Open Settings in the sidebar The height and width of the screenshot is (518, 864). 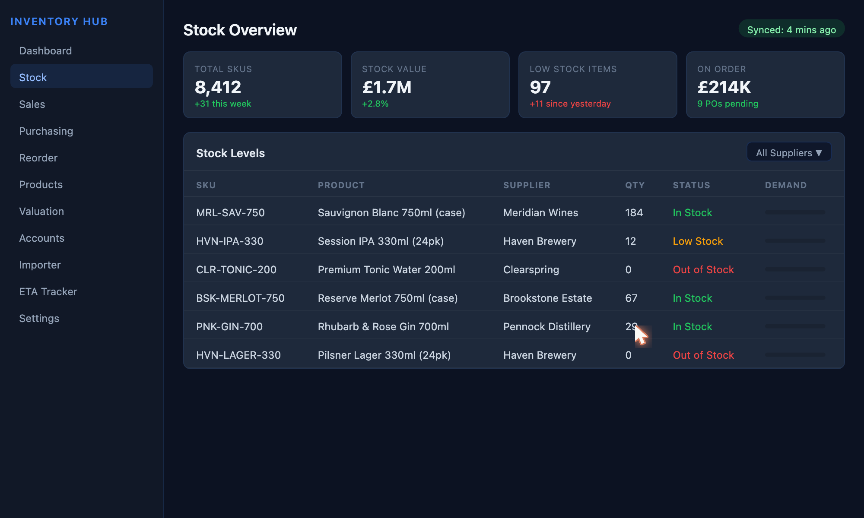pos(82,319)
